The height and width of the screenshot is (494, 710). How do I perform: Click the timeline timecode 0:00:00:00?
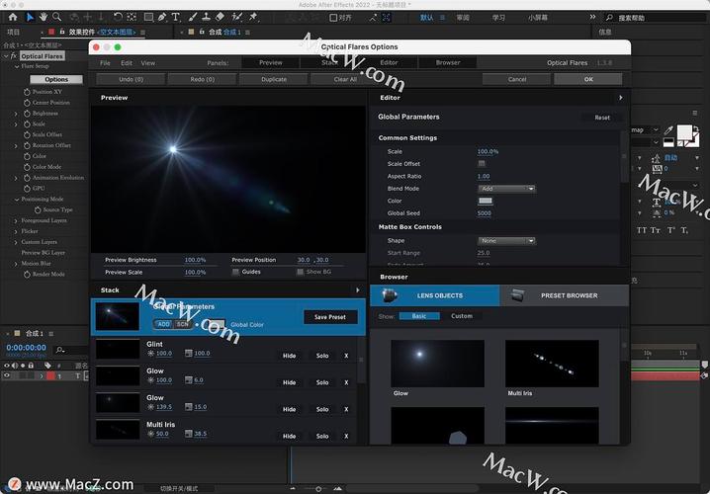[x=26, y=348]
